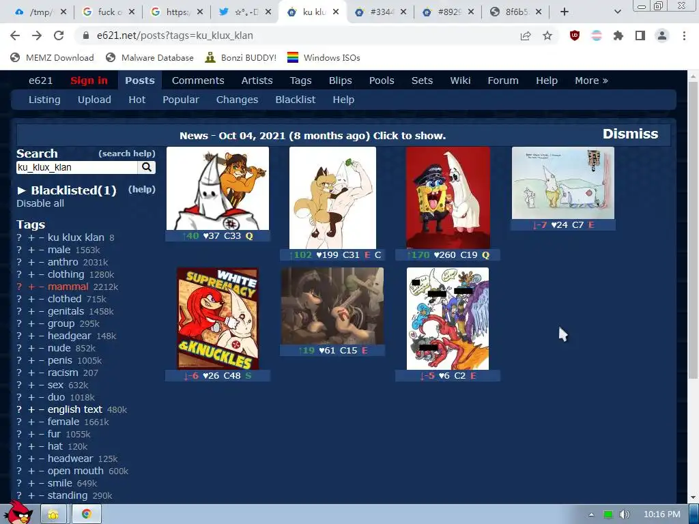Open the Chrome three-dot menu

684,35
